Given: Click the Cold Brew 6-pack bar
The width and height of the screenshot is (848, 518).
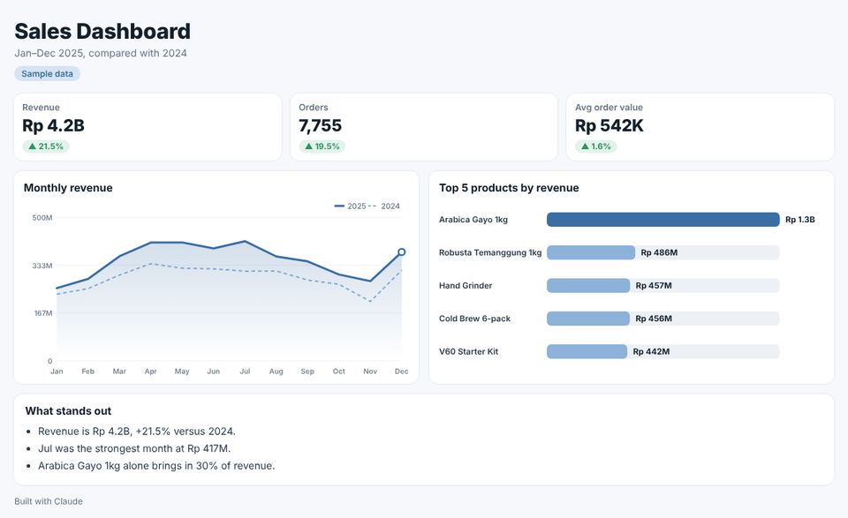Looking at the screenshot, I should (588, 319).
